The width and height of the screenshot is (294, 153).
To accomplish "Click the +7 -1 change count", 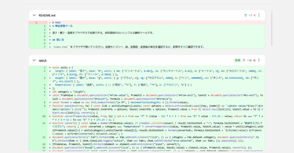I will click(x=252, y=15).
